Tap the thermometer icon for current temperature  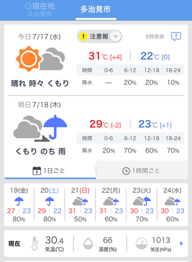click(x=35, y=243)
